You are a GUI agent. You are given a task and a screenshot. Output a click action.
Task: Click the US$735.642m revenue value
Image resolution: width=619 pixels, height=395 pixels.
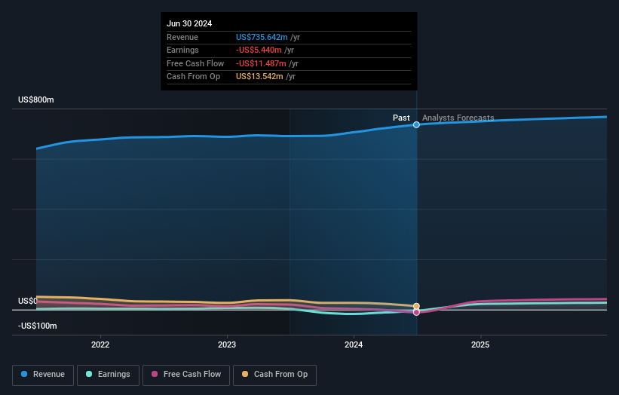tap(262, 37)
